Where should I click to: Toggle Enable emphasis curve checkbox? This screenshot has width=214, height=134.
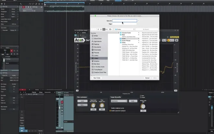[110, 108]
